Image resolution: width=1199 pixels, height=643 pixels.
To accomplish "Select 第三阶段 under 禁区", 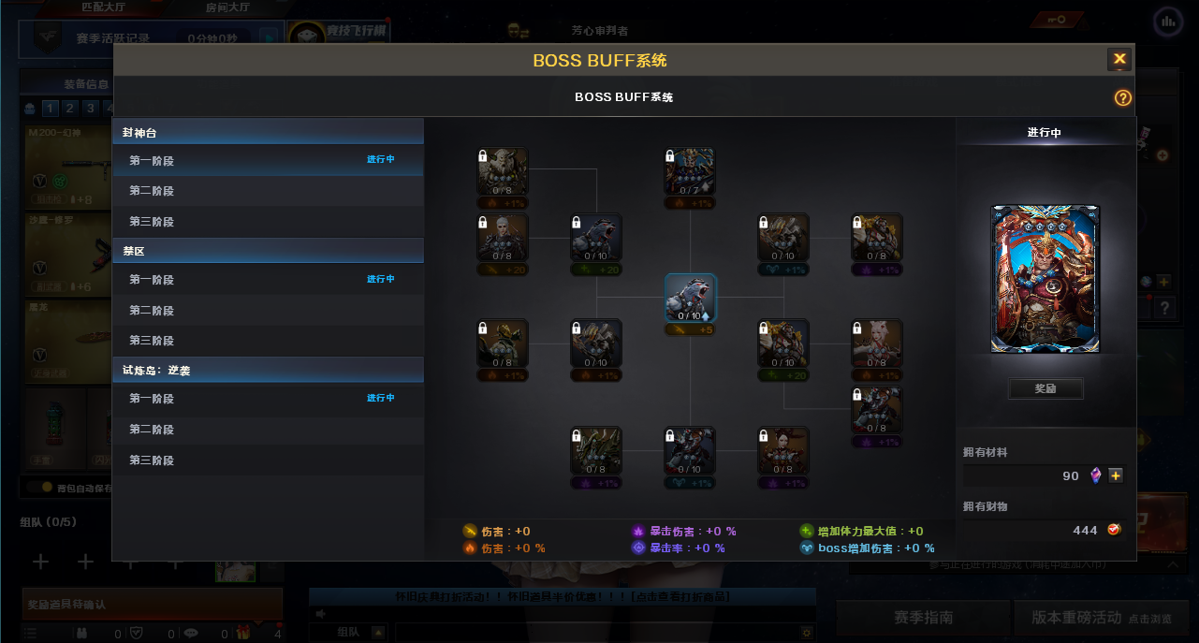I will (268, 341).
